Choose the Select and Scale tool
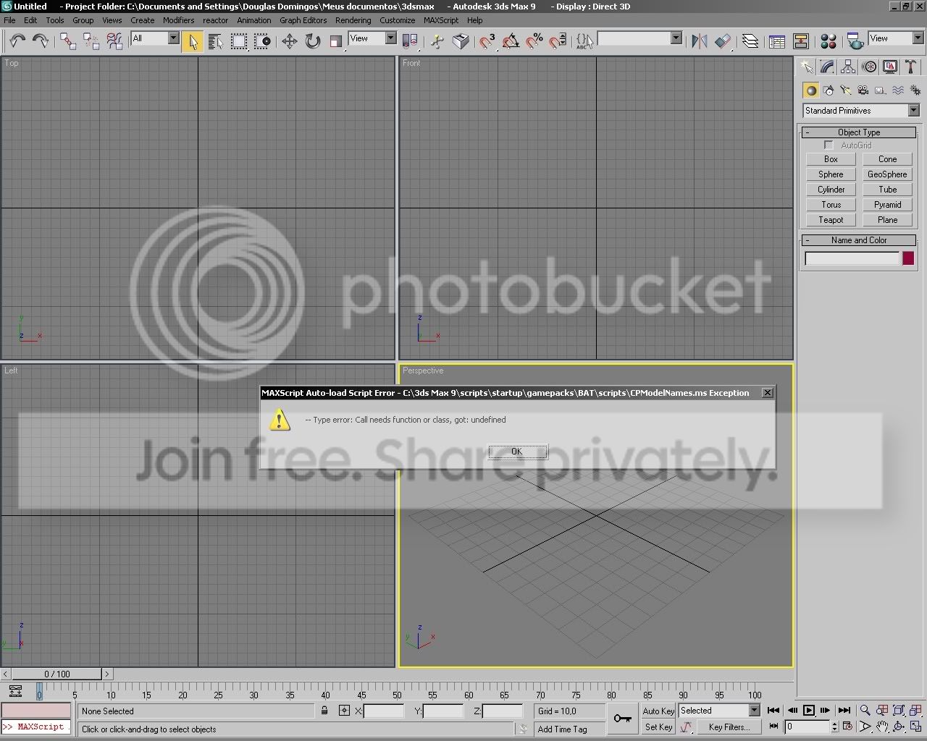The width and height of the screenshot is (927, 741). pyautogui.click(x=336, y=41)
